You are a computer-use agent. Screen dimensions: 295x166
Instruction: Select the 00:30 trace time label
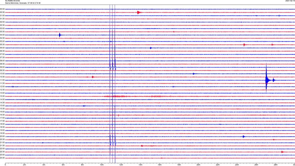pos(2,12)
